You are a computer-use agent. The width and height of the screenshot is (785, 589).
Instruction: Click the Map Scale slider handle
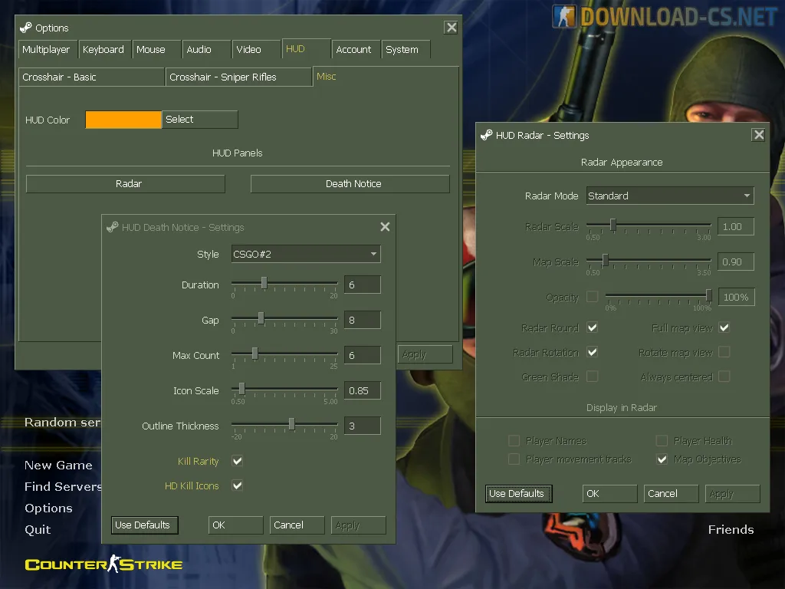click(606, 260)
